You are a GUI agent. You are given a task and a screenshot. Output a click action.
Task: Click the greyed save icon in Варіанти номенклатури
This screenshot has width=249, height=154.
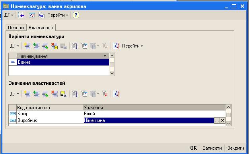64,46
